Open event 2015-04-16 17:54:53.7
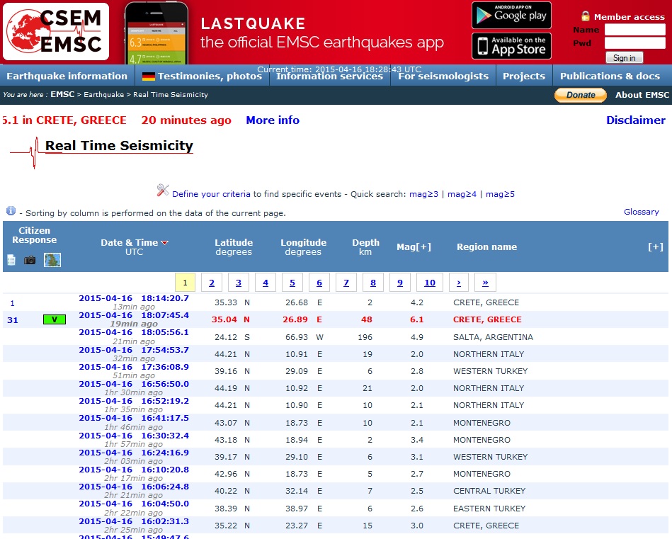The image size is (672, 539). coord(134,350)
